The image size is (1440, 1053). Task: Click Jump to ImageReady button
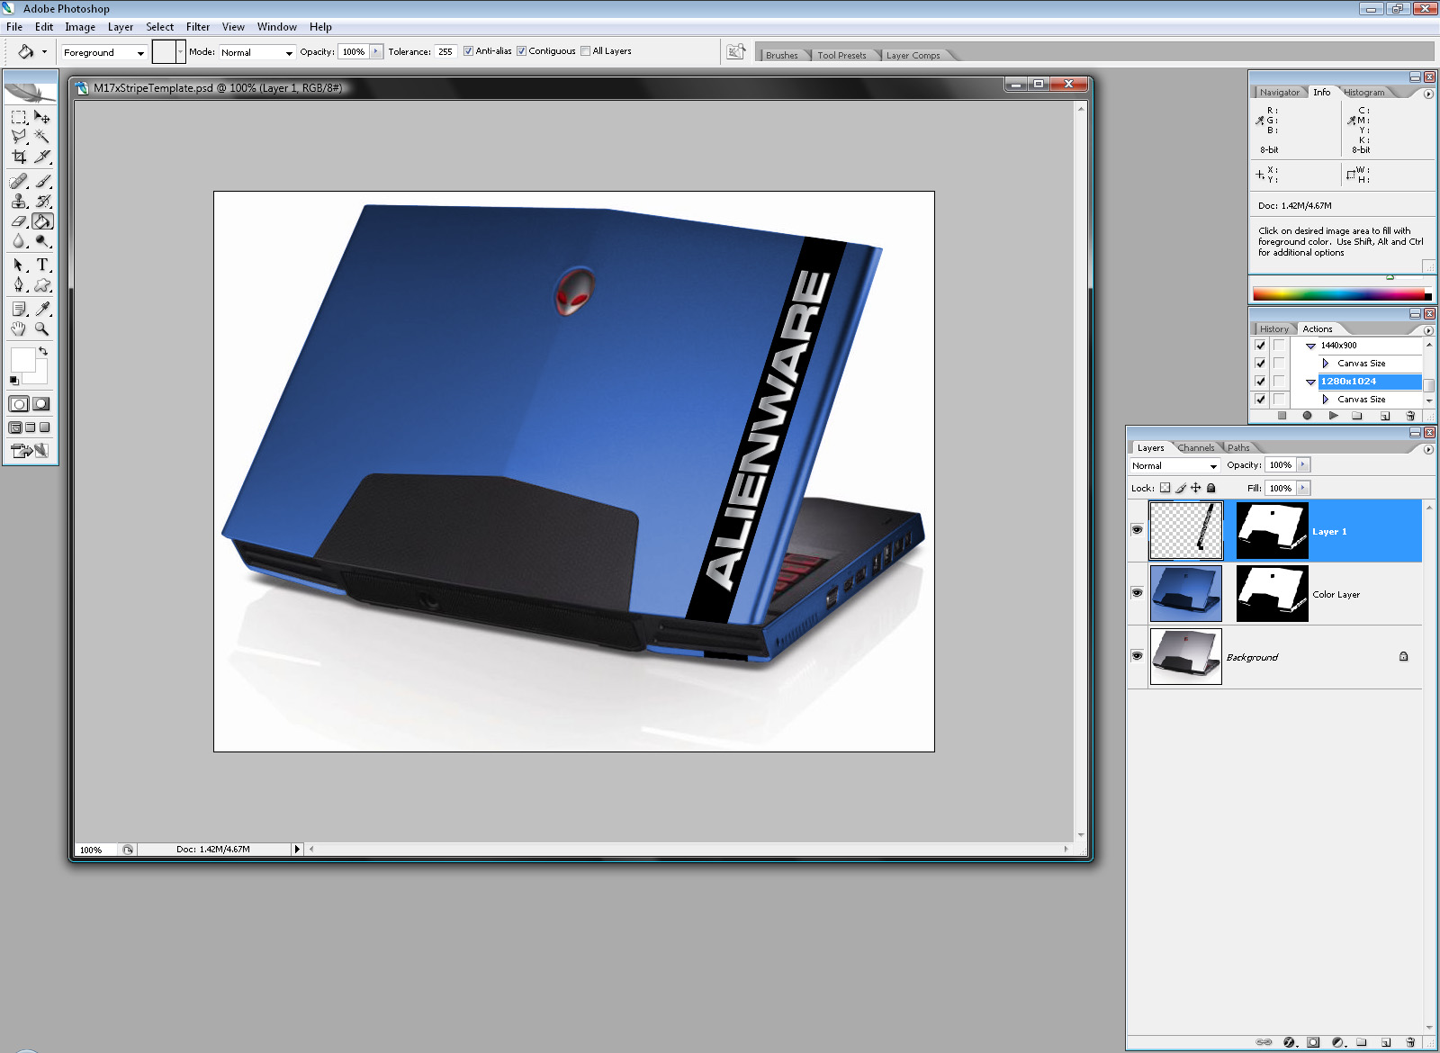pos(30,450)
